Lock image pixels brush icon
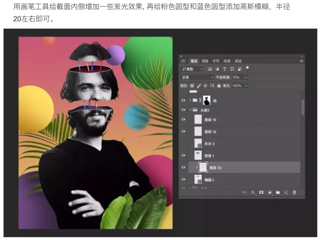Image resolution: width=320 pixels, height=240 pixels. [x=199, y=86]
